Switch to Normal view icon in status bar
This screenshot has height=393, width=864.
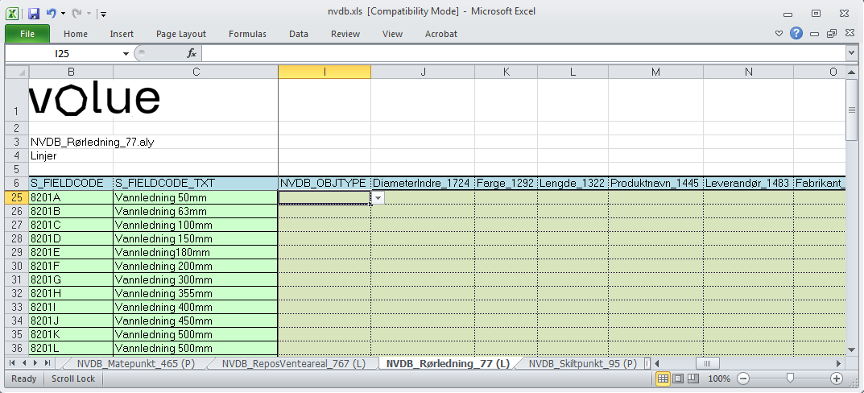tap(664, 379)
